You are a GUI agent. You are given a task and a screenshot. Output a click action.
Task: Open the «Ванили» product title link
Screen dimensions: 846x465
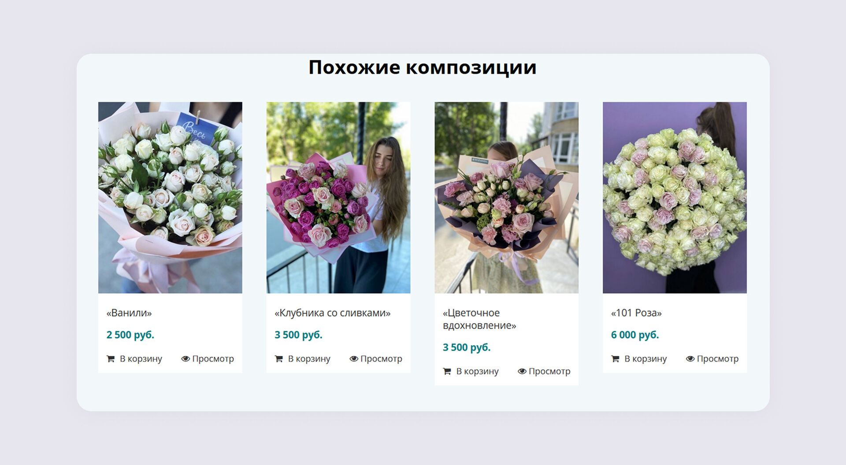(x=129, y=313)
